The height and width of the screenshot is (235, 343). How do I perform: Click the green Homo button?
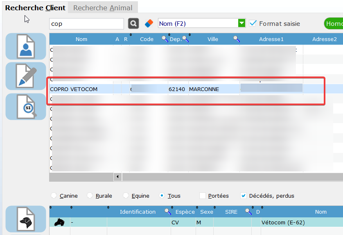(x=333, y=23)
